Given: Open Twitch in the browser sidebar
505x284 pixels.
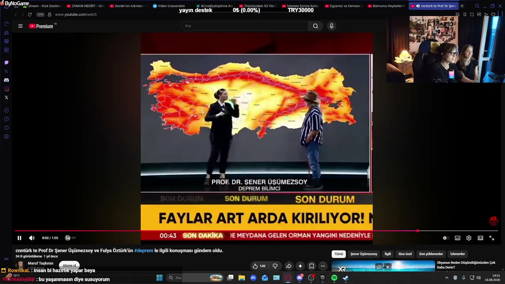Looking at the screenshot, I should tap(6, 63).
